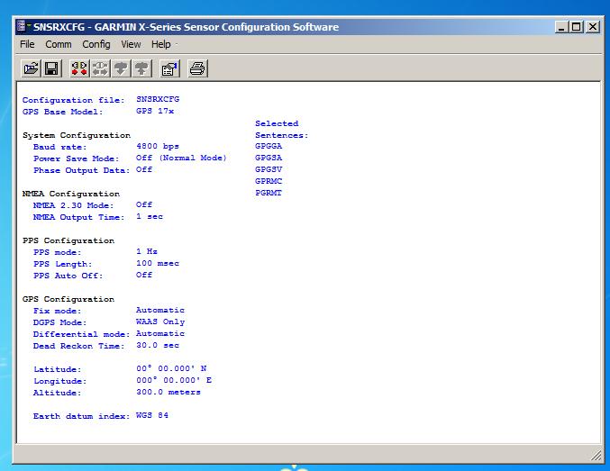Click the 'Phase Output Data:' label
This screenshot has height=471, width=610.
click(81, 170)
